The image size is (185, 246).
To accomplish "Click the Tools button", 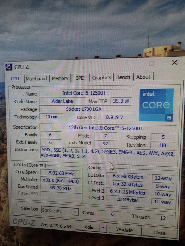I will click(88, 227).
